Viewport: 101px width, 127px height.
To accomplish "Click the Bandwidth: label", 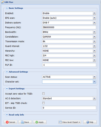I will [x=11, y=32].
